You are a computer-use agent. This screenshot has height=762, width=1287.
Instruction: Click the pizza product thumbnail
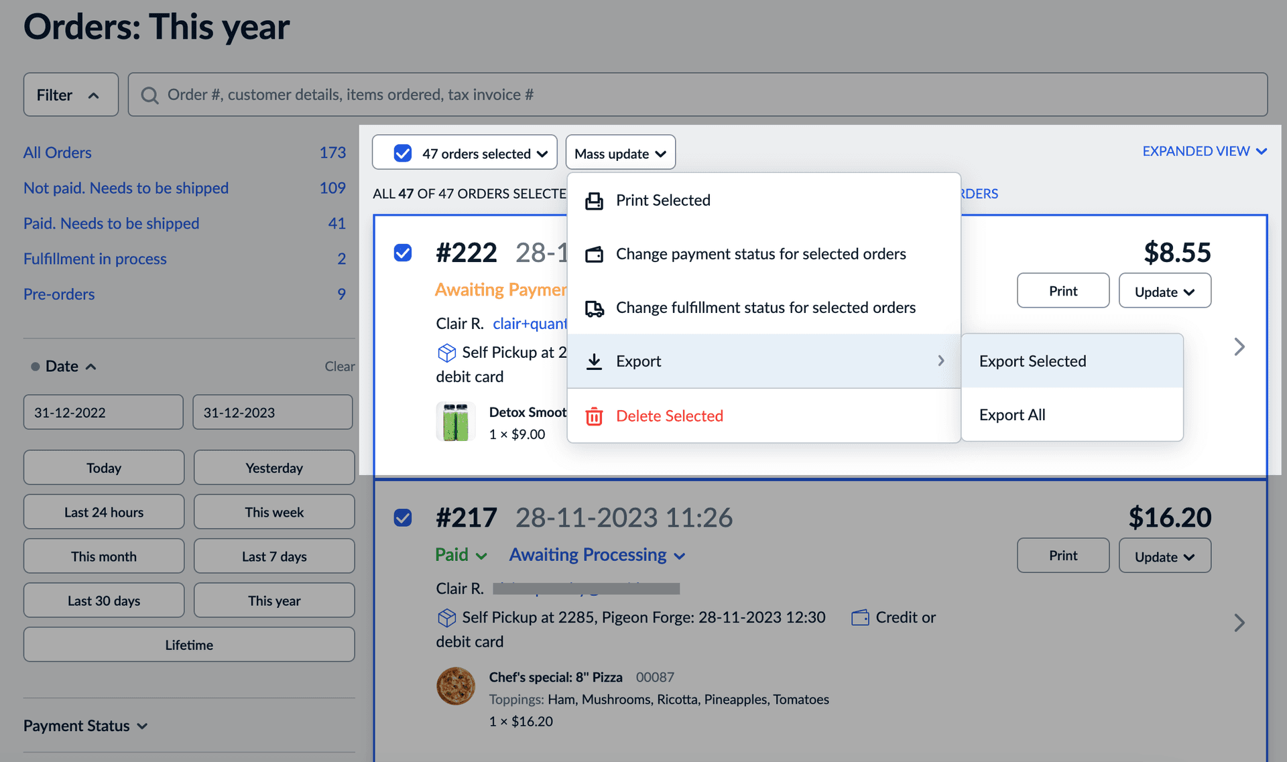tap(456, 686)
